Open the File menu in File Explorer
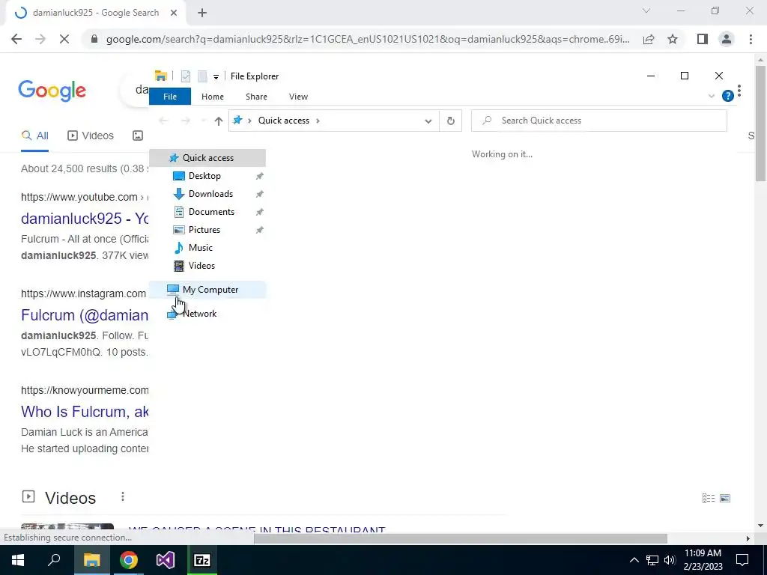767x575 pixels. click(170, 97)
